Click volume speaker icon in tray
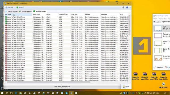Screen dimensions: 170x95 coord(151,93)
